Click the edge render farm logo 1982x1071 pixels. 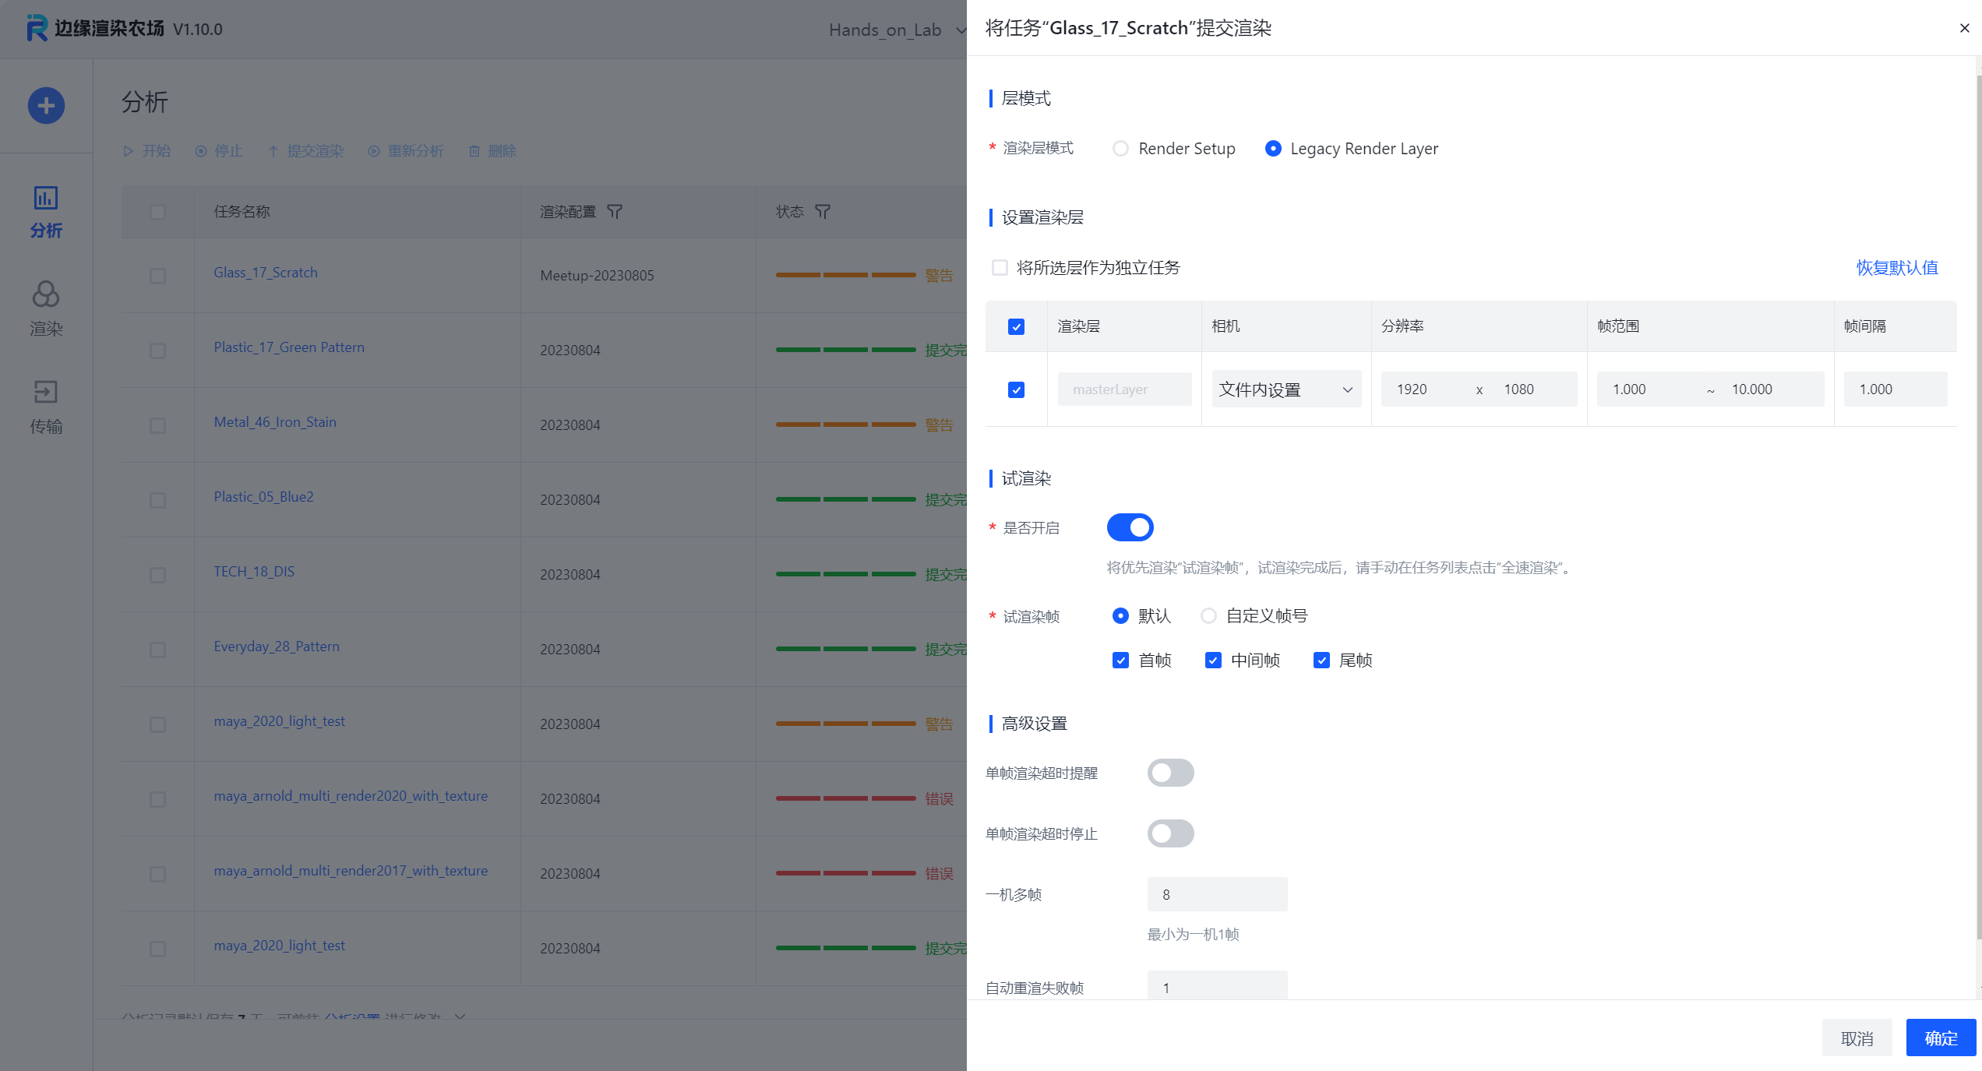pos(37,28)
